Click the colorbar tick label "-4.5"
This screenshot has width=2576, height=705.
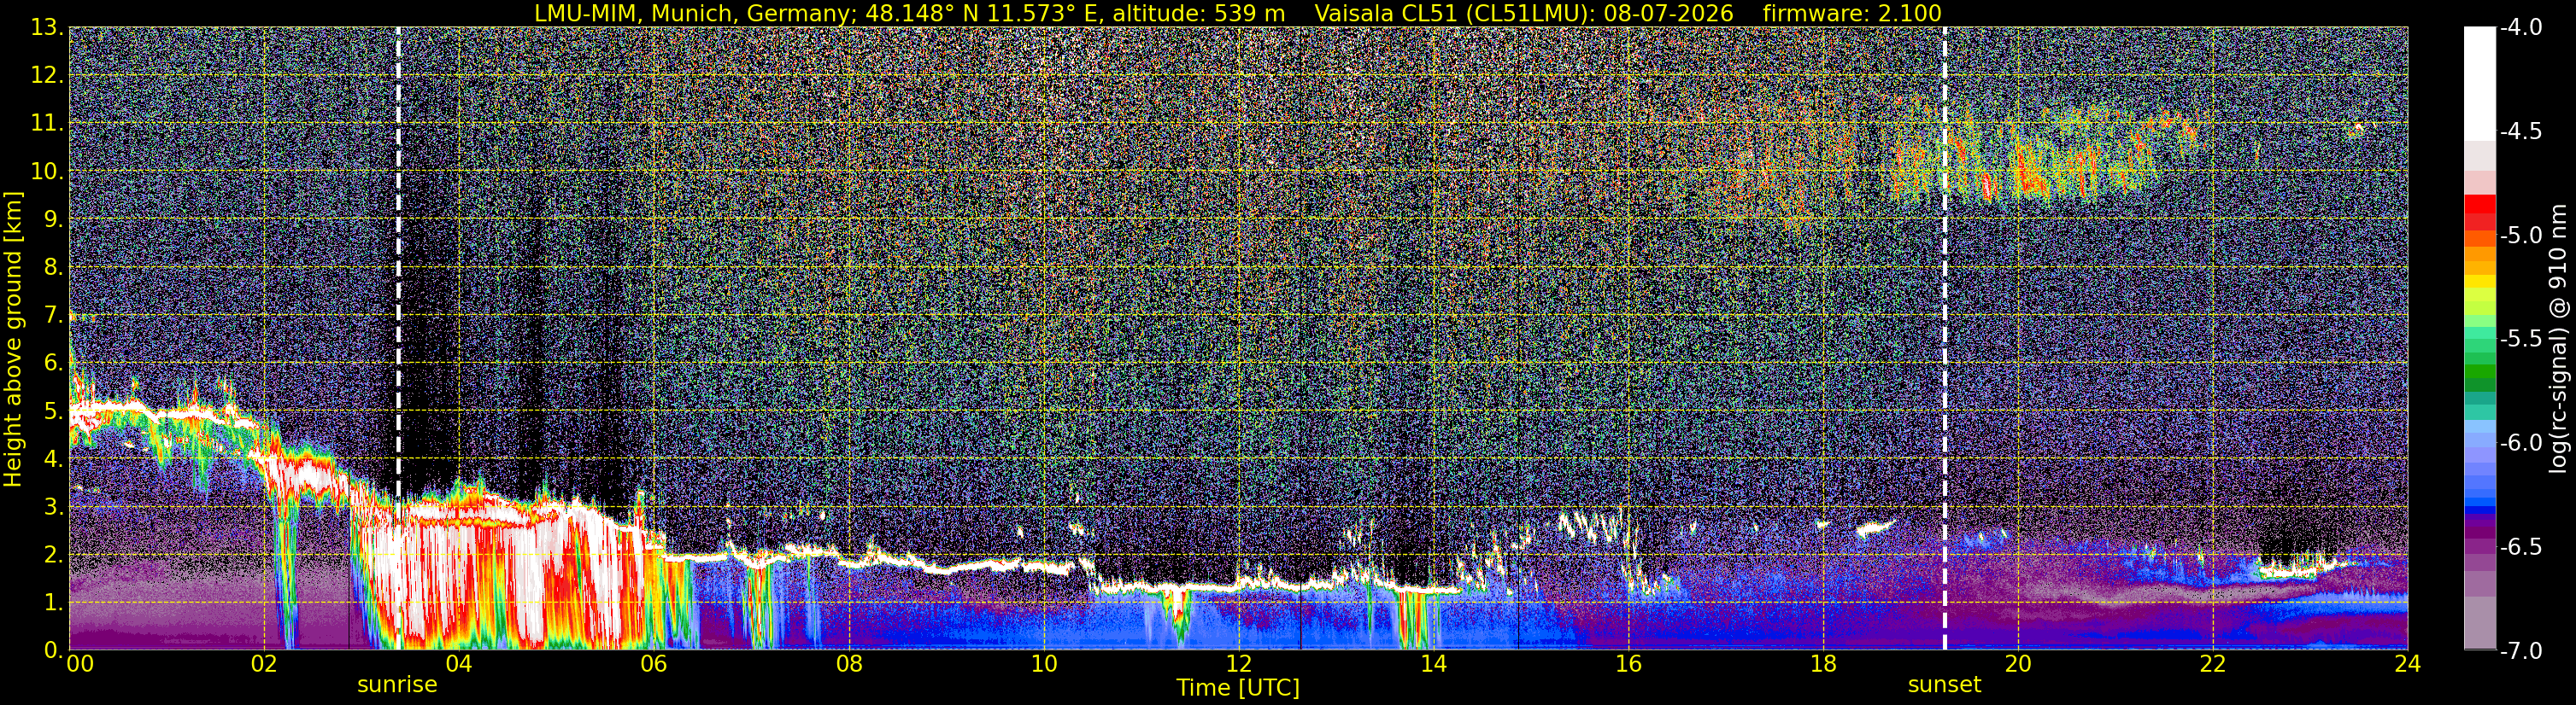pyautogui.click(x=2521, y=131)
